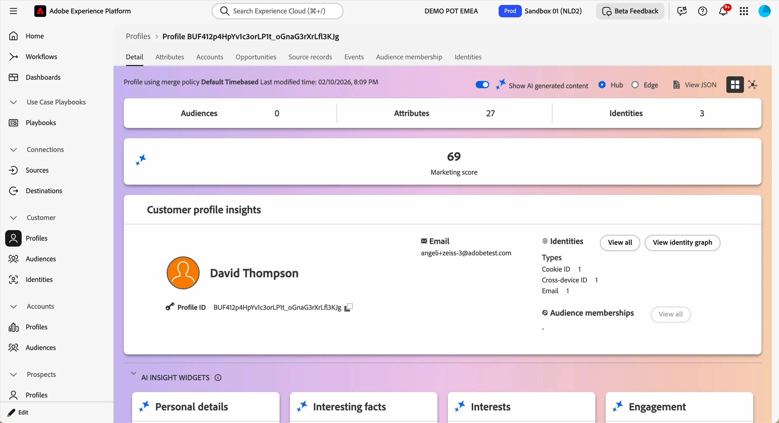The image size is (779, 423).
Task: Select the Hub radio button
Action: pyautogui.click(x=602, y=85)
